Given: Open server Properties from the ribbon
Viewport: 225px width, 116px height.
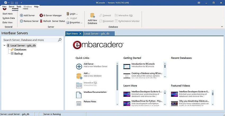Looking at the screenshot, I should [x=74, y=23].
